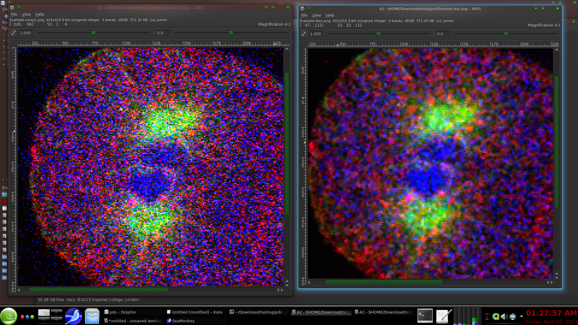Switch to A1 - $HOME/Download task entry

pos(384,312)
